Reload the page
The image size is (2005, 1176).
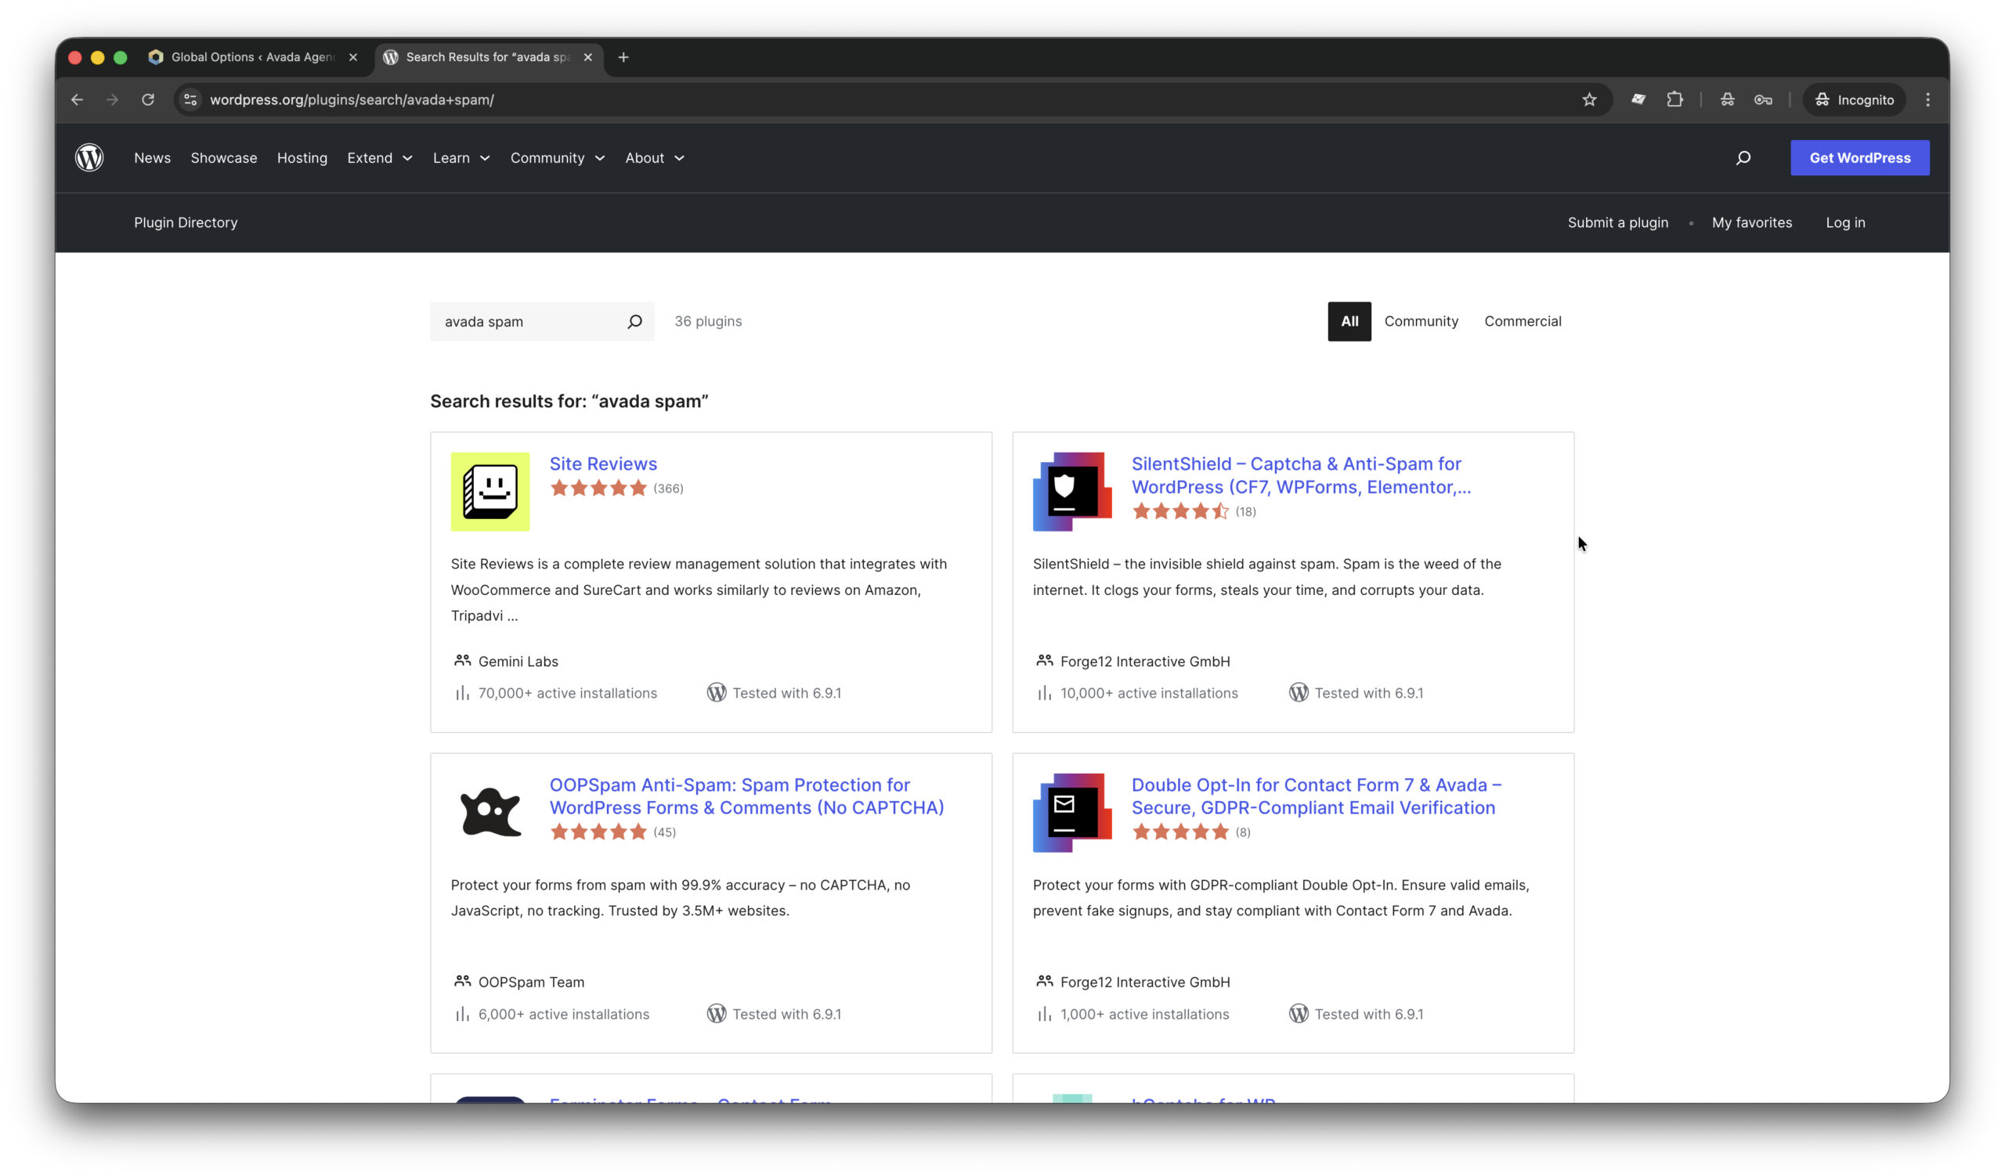(148, 99)
